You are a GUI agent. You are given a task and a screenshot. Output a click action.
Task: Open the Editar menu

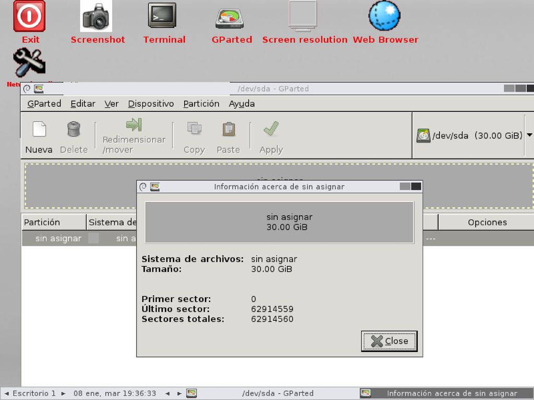coord(83,104)
